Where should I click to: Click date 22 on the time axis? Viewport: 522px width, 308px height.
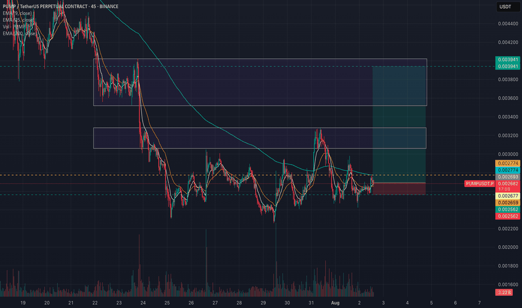coord(95,302)
